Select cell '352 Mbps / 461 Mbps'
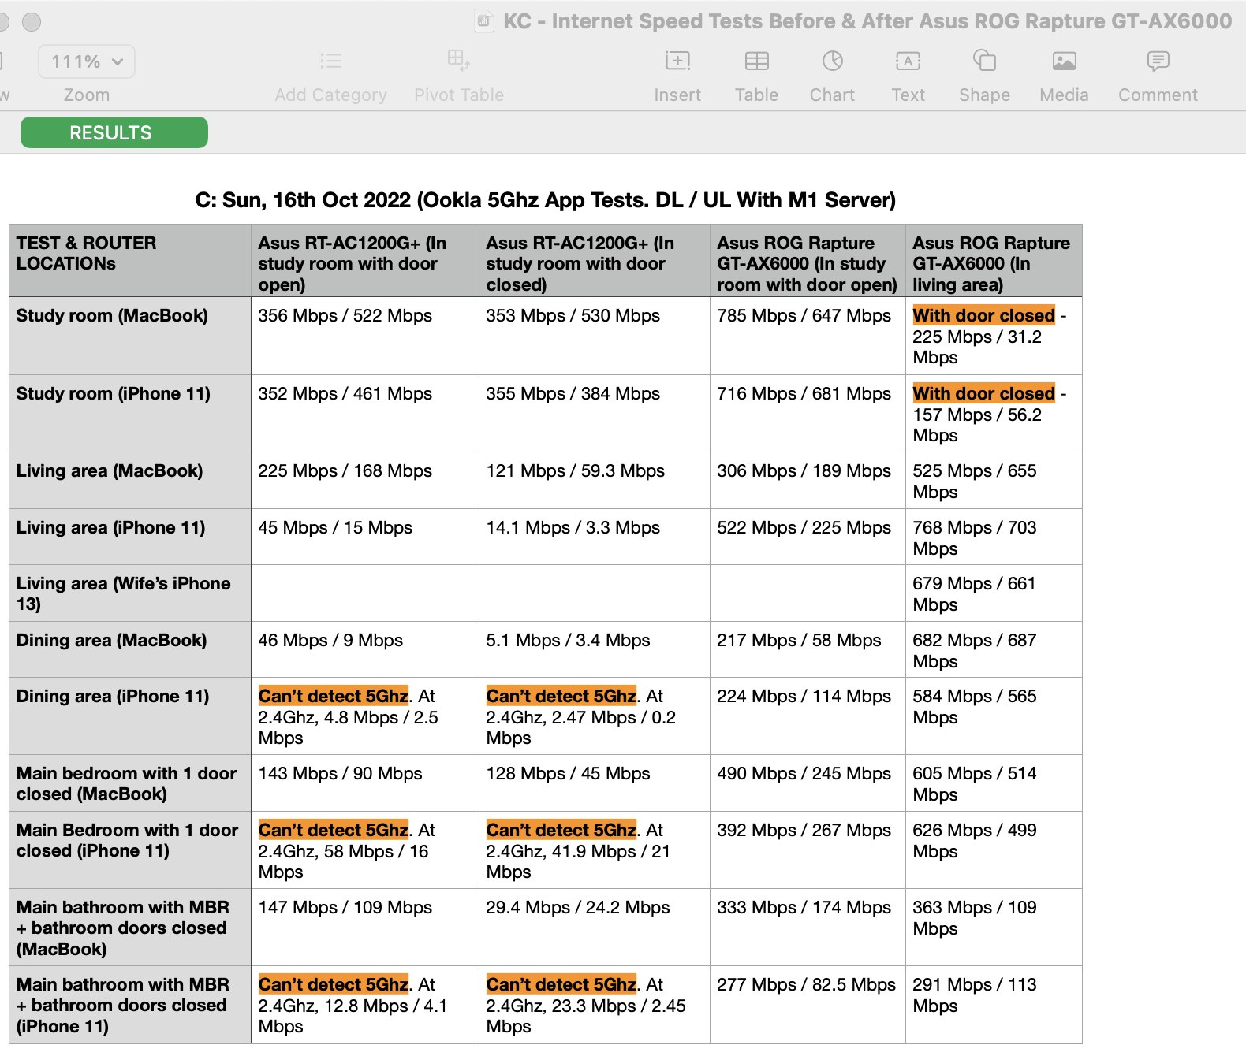Image resolution: width=1246 pixels, height=1056 pixels. coord(365,414)
